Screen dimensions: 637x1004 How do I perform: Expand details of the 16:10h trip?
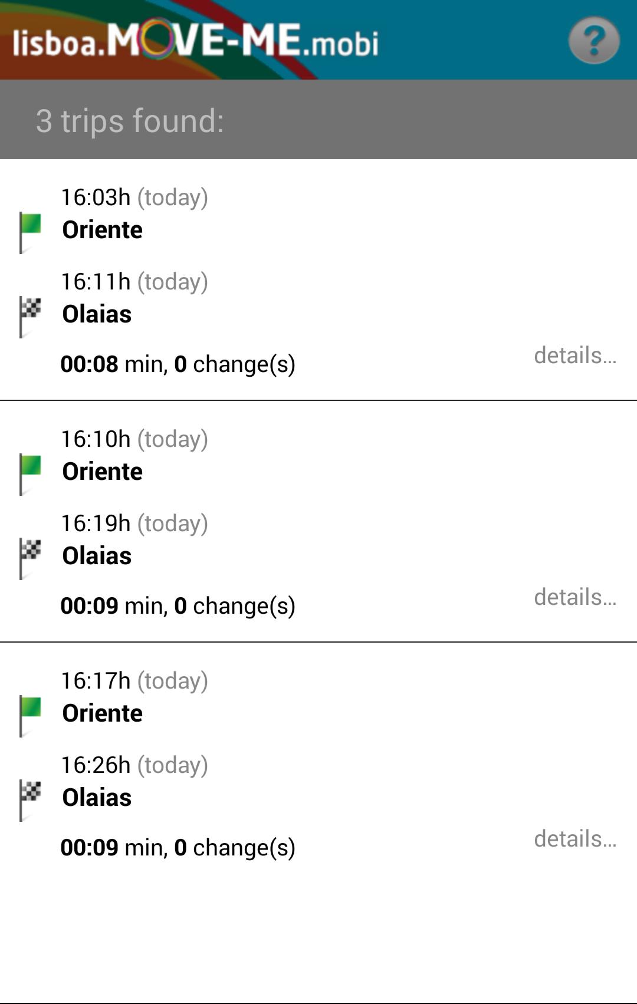coord(575,597)
